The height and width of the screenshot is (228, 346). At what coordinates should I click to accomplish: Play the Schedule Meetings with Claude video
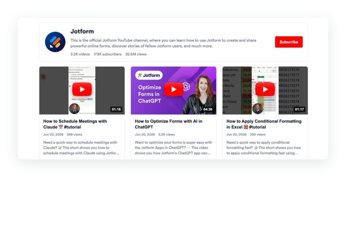82,89
